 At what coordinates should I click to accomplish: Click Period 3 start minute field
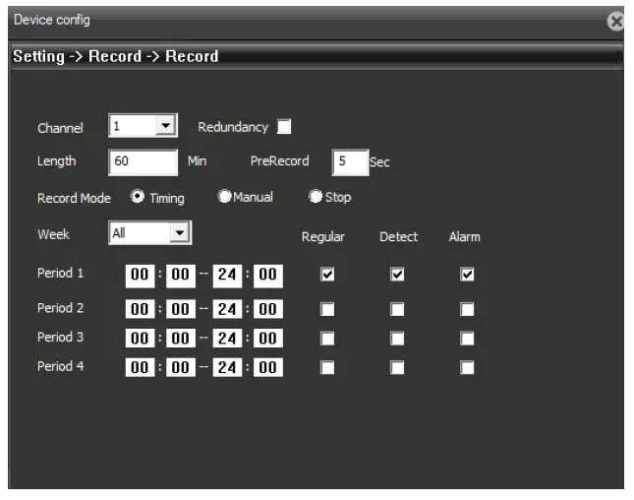[x=181, y=339]
